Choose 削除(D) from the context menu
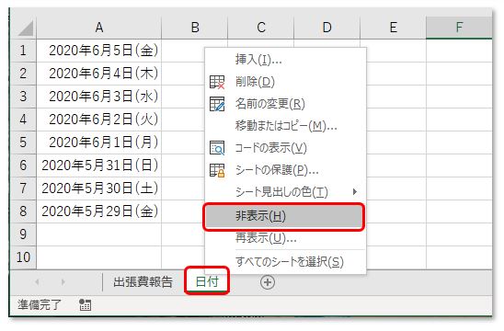 [x=285, y=82]
